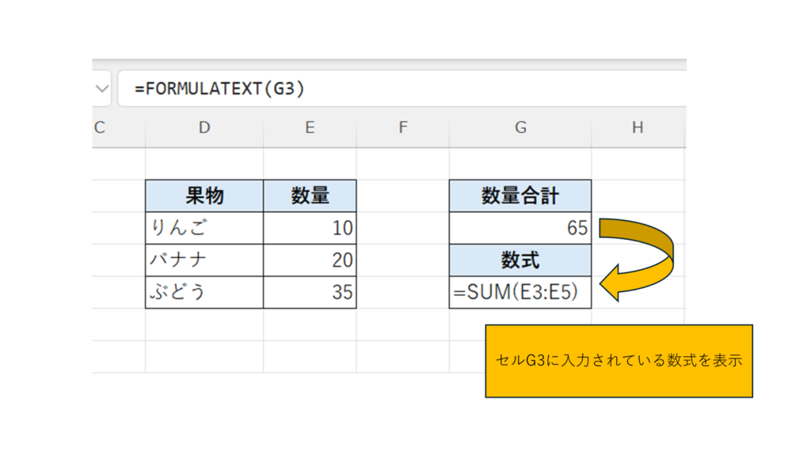Click the cell containing quantity 35

tap(310, 292)
